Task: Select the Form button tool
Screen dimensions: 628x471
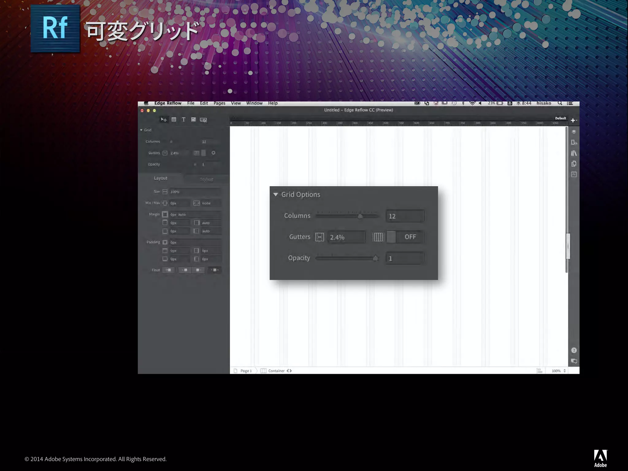Action: coord(204,120)
